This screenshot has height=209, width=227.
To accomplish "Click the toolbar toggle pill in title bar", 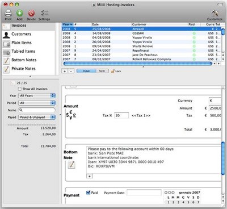I will (220, 5).
